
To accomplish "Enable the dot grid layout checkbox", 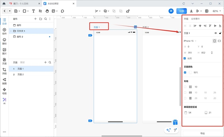I will pyautogui.click(x=185, y=87).
